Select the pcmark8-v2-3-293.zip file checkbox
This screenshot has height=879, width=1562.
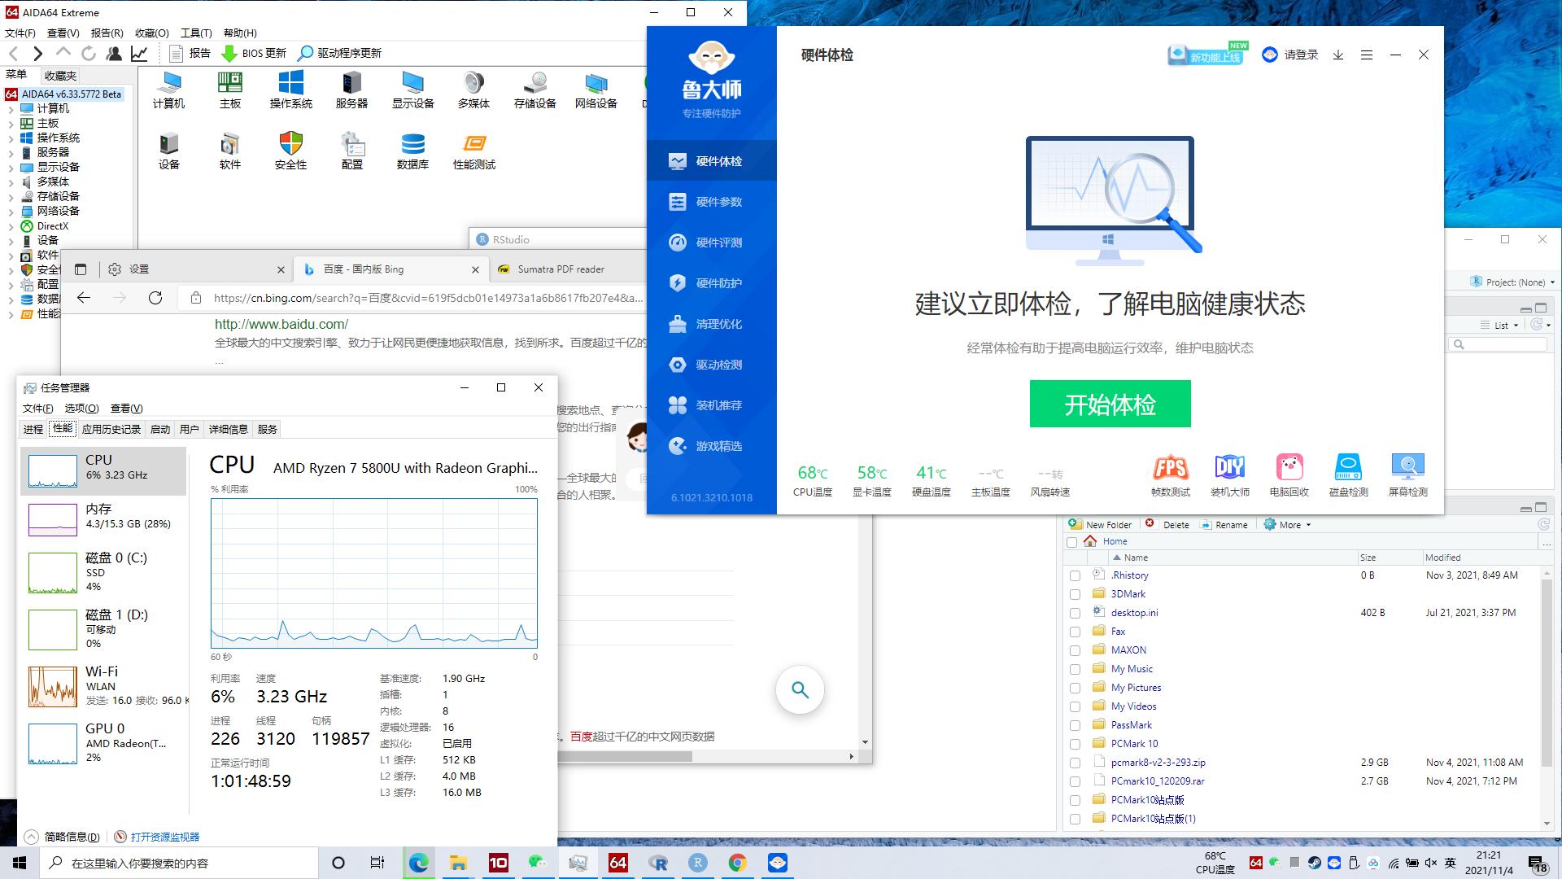[x=1075, y=763]
